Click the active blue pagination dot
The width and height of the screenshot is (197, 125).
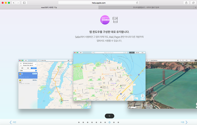(109, 122)
